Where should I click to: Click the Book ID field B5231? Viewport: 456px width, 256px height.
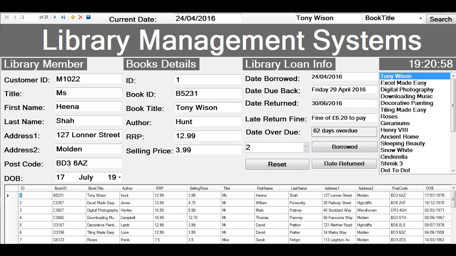(208, 94)
